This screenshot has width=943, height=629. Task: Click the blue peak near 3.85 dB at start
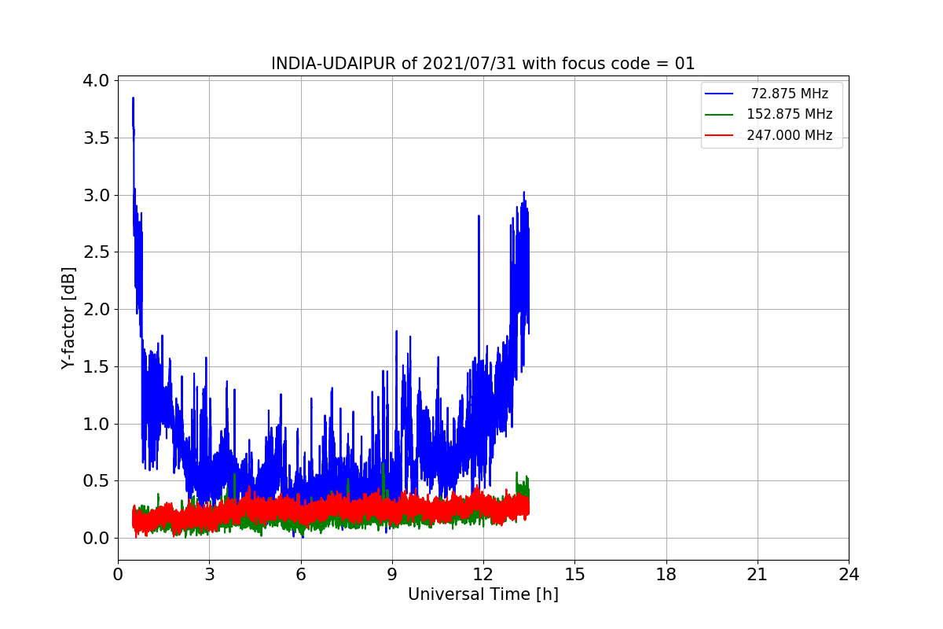coord(133,100)
